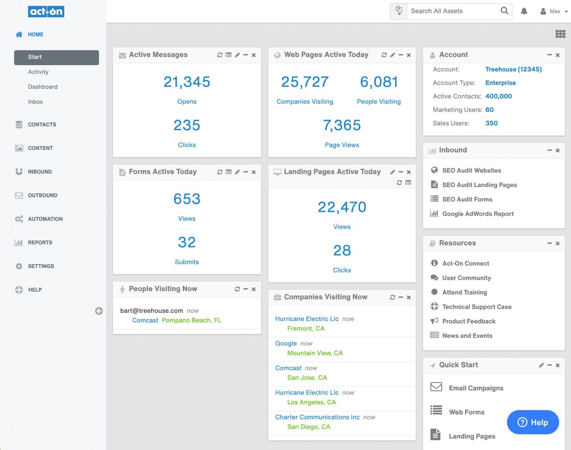This screenshot has height=450, width=571.
Task: Open the search asset type dropdown
Action: pos(399,11)
